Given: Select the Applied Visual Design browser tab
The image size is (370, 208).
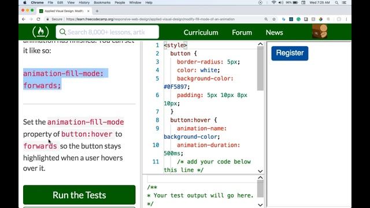Looking at the screenshot, I should pos(64,11).
